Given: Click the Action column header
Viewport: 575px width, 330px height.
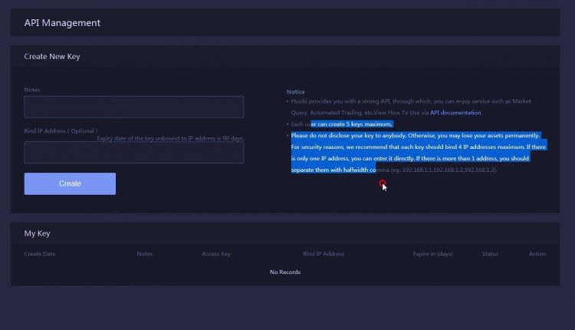Looking at the screenshot, I should (537, 254).
